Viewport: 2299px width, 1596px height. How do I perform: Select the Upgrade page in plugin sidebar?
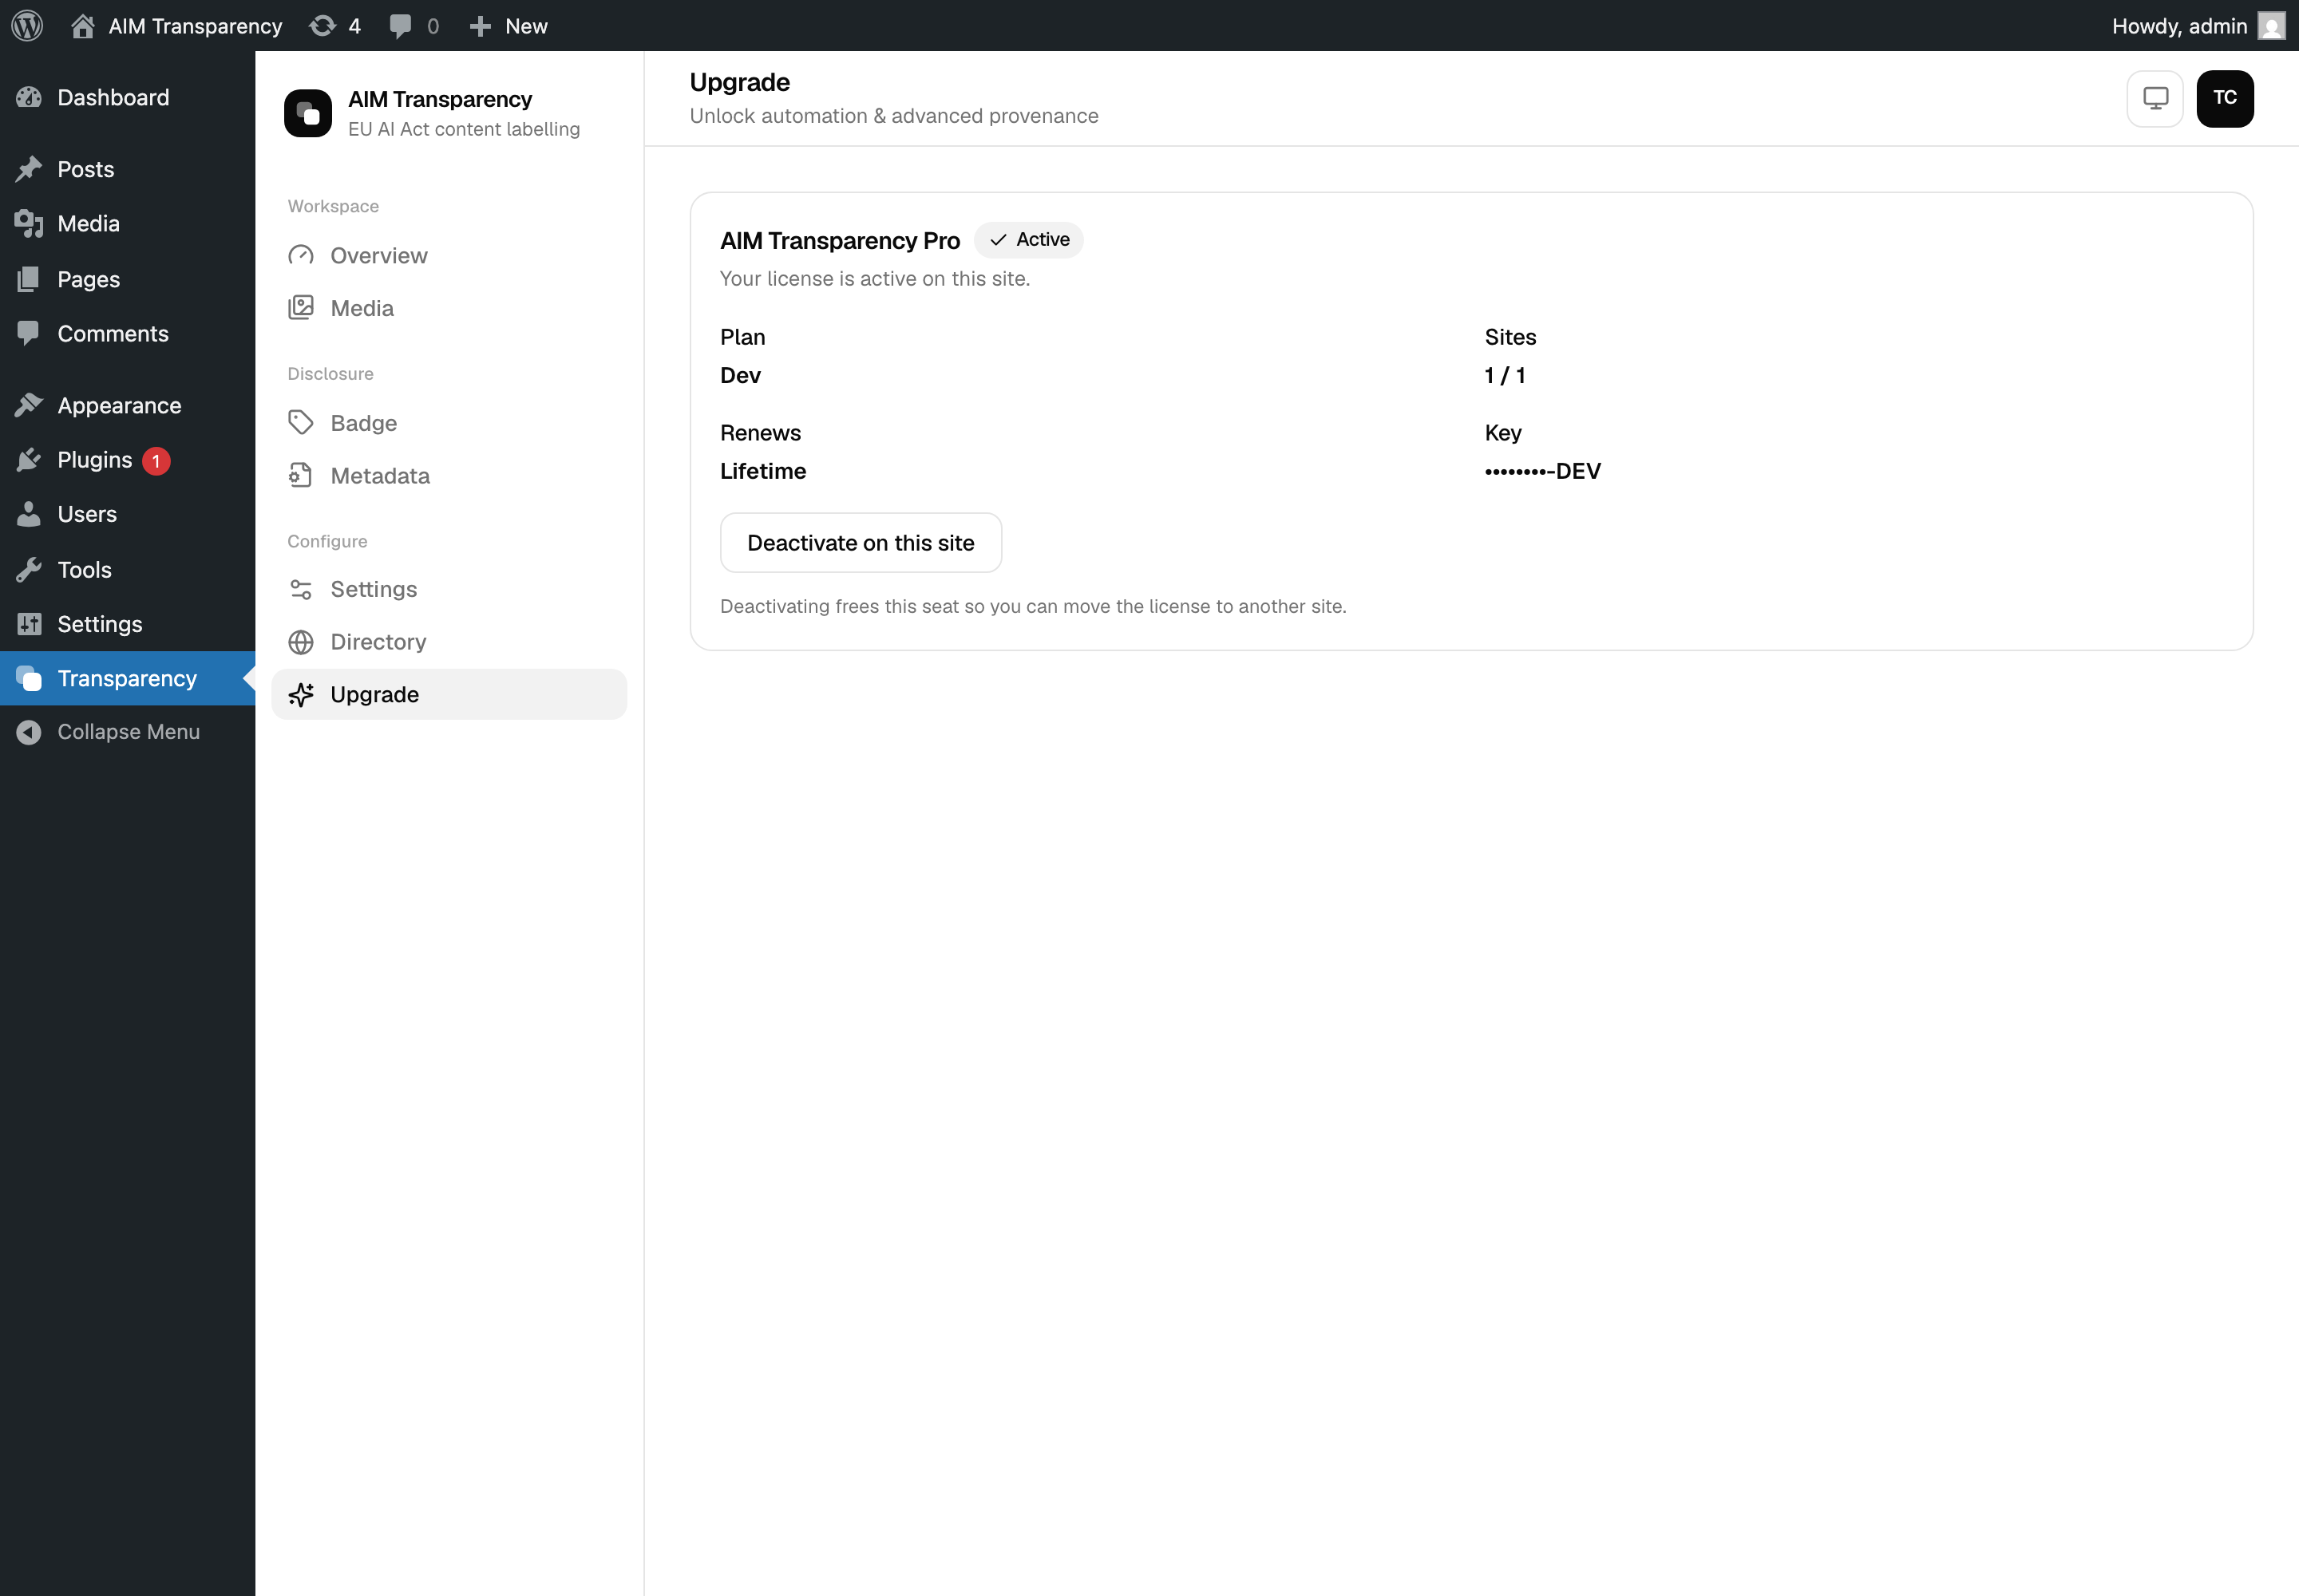pyautogui.click(x=449, y=694)
